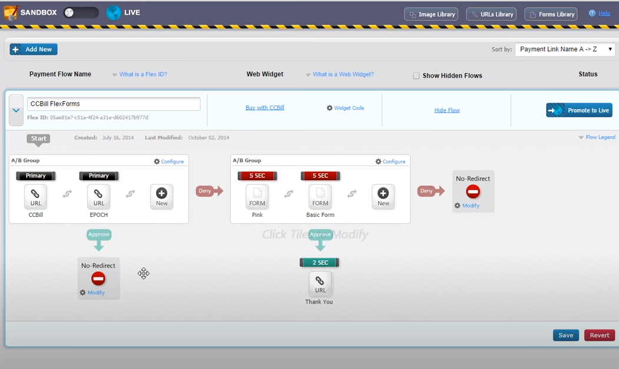Add new tile in second A/B Group
Image resolution: width=619 pixels, height=369 pixels.
[383, 197]
